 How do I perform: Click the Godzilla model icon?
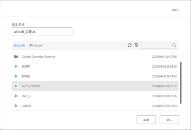[16, 106]
